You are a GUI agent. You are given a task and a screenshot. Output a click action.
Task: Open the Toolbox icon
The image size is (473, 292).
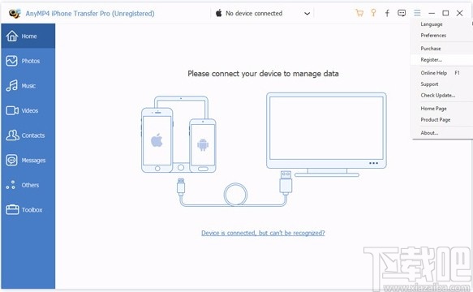(x=12, y=209)
